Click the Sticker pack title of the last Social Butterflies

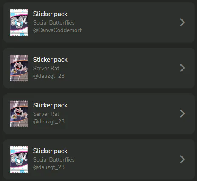click(x=50, y=151)
